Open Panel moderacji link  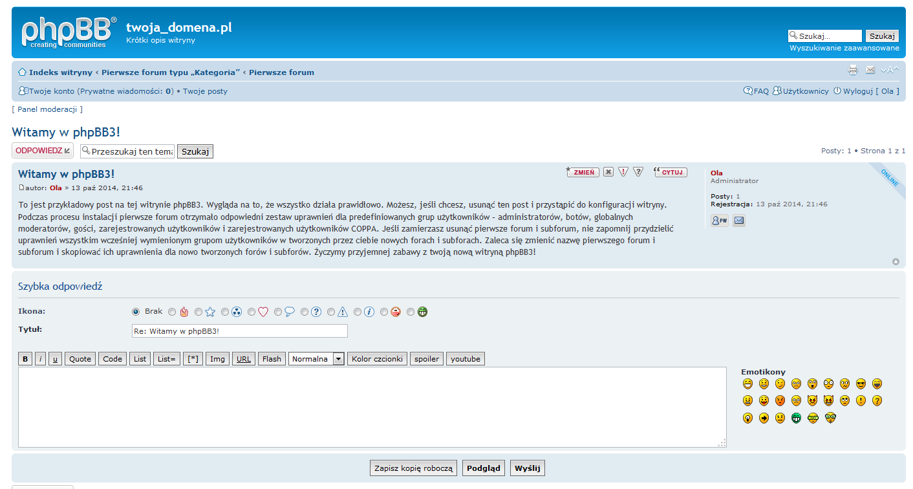47,109
